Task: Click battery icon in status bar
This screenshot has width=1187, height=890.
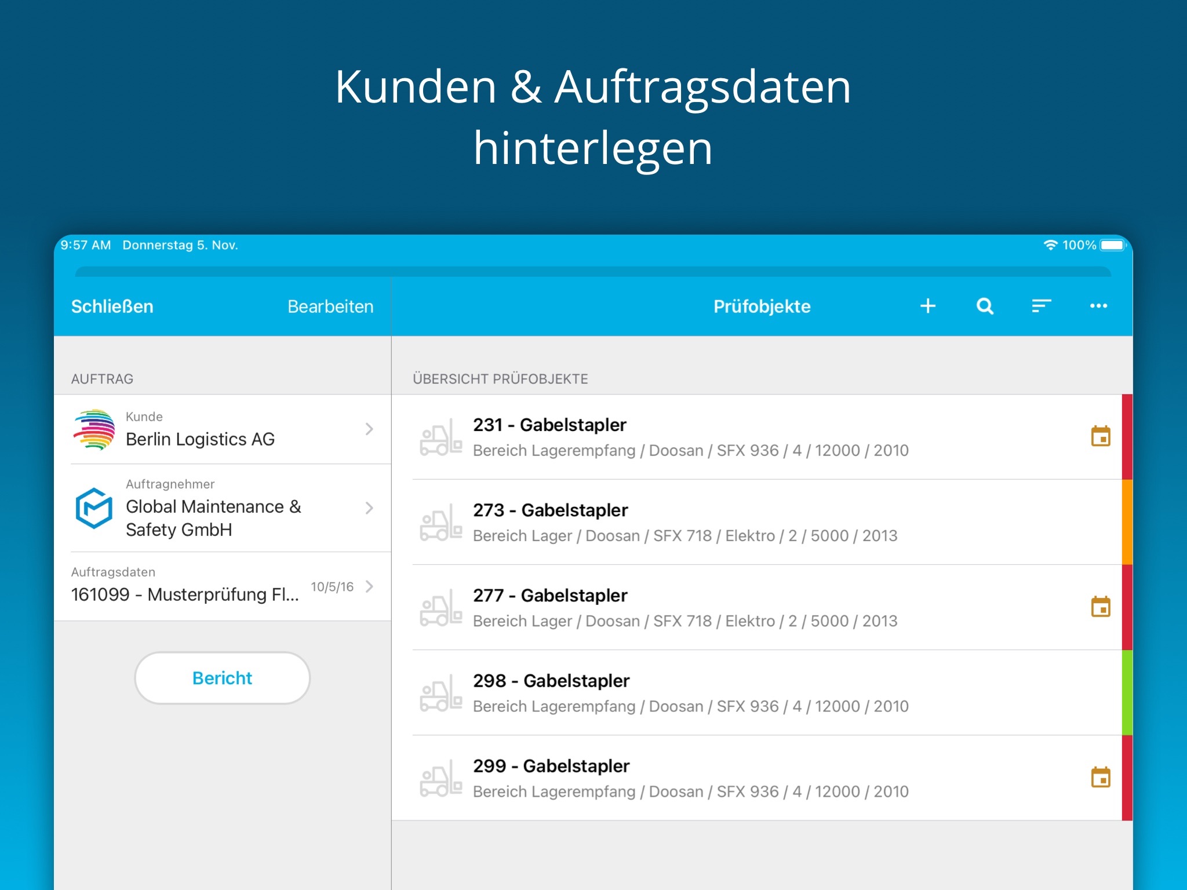Action: click(x=1113, y=245)
